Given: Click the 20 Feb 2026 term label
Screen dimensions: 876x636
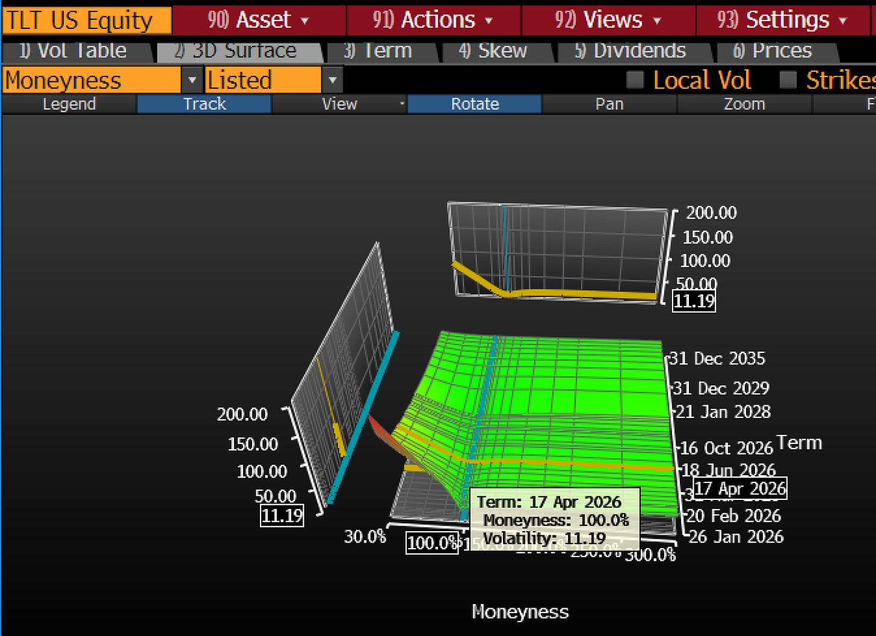Looking at the screenshot, I should click(733, 516).
